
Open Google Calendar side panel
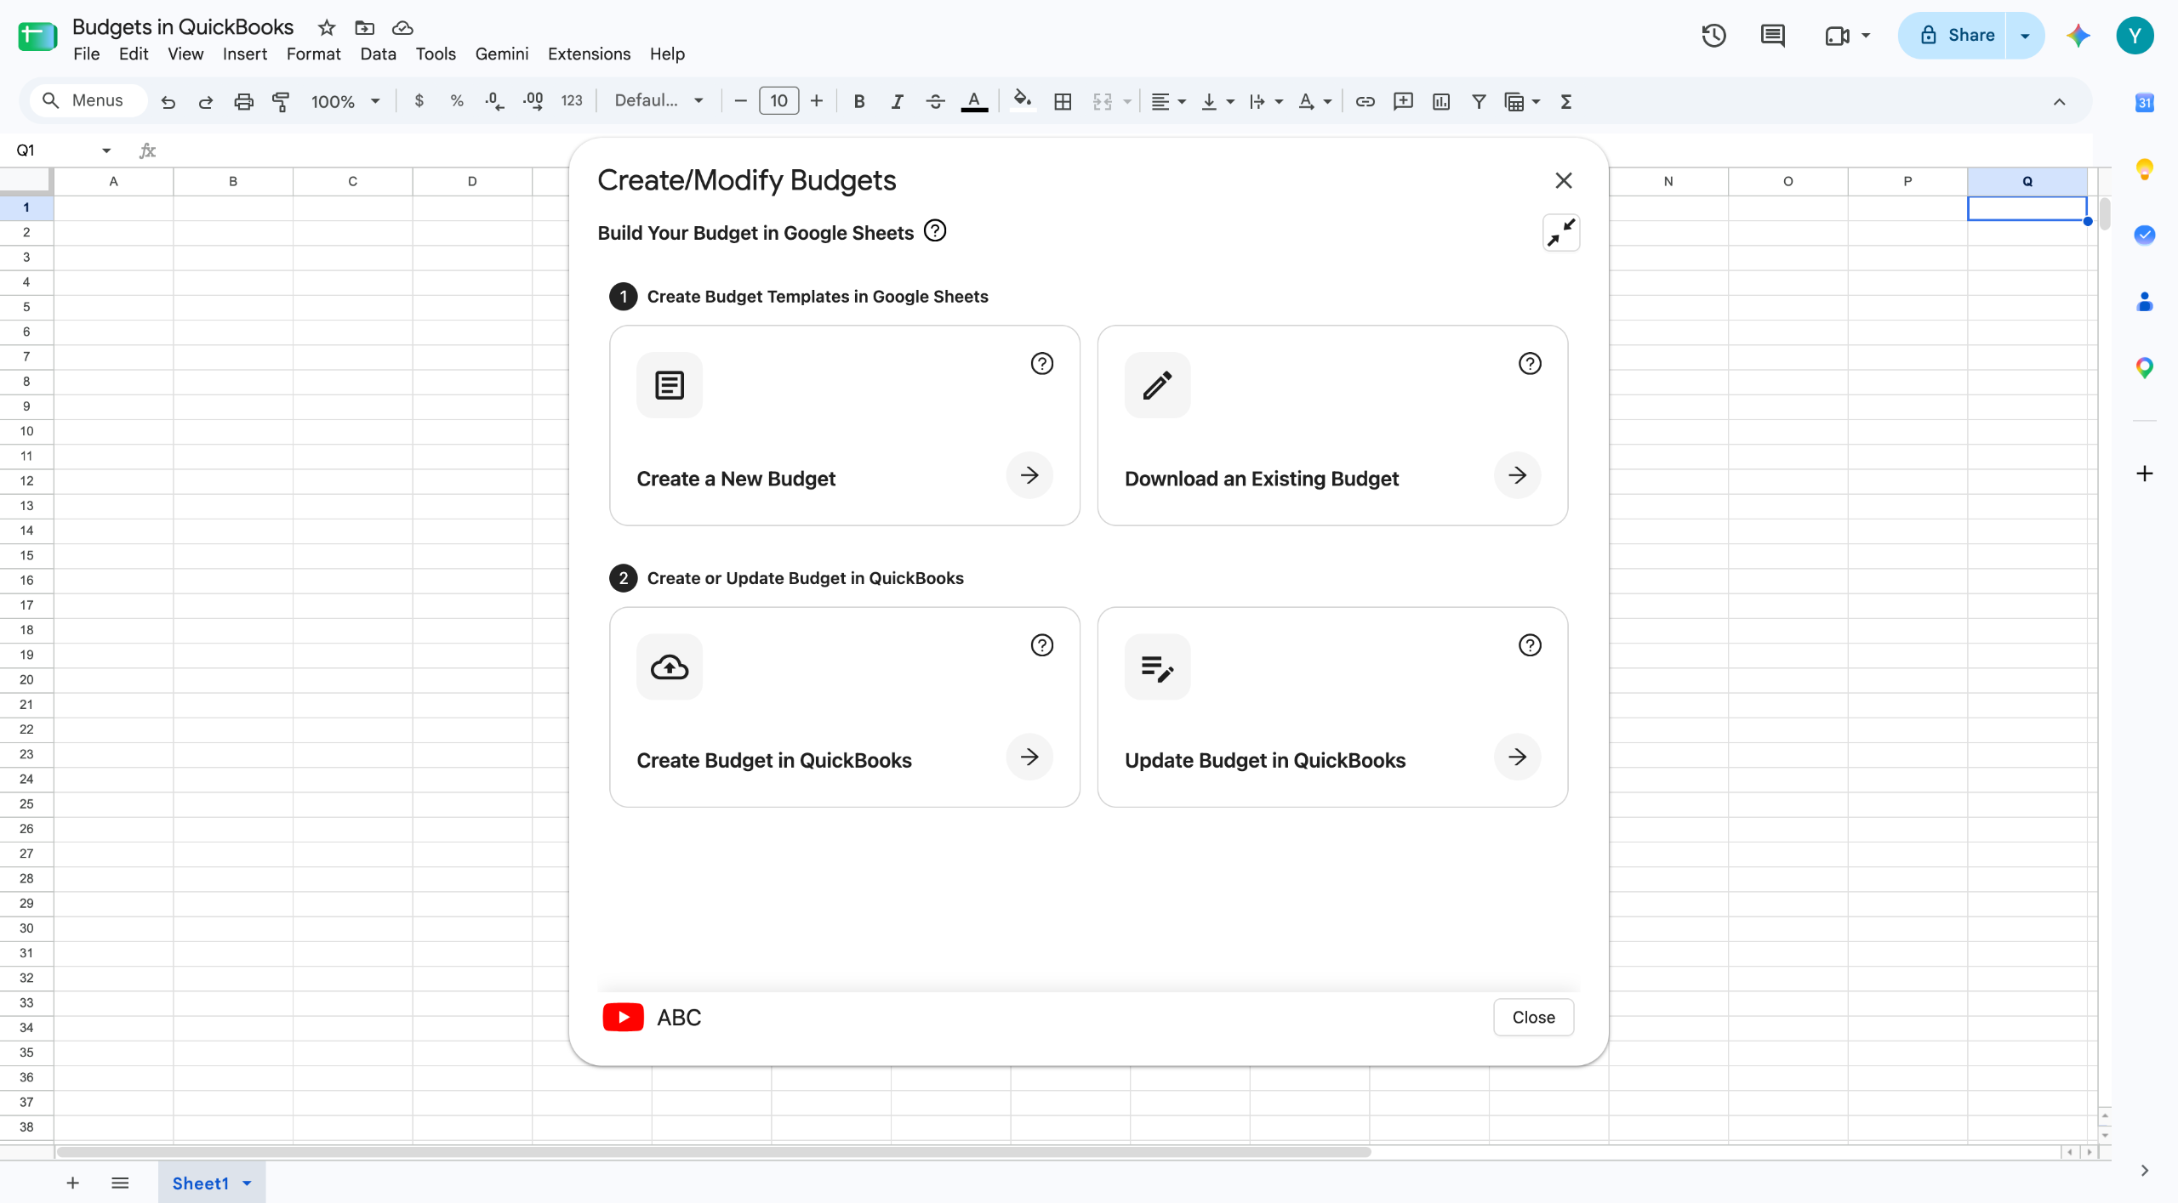tap(2144, 103)
